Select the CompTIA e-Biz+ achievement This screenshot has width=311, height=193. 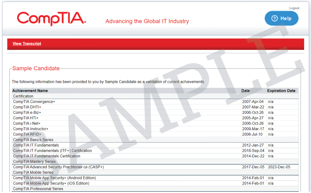[27, 113]
